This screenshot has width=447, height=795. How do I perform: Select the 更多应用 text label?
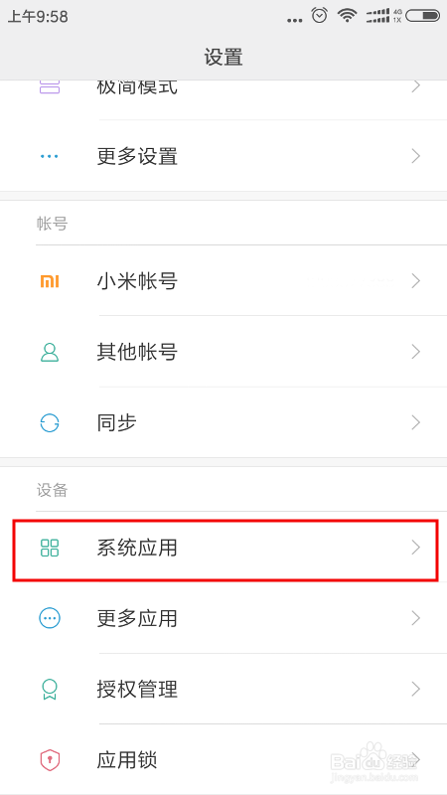click(x=137, y=618)
